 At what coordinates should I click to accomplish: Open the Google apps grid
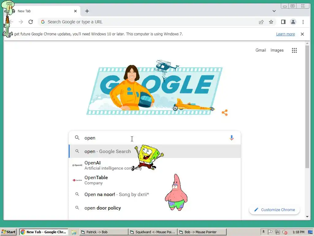tap(294, 50)
